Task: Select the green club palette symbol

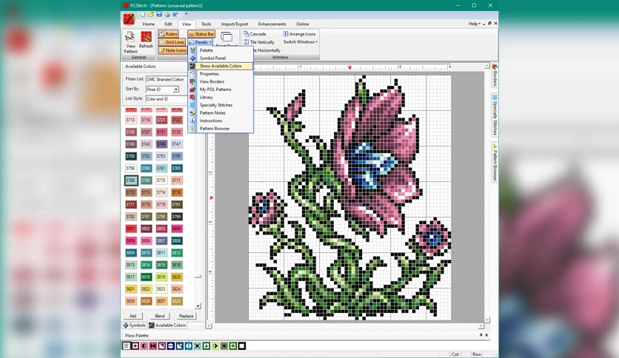Action: coord(233,345)
